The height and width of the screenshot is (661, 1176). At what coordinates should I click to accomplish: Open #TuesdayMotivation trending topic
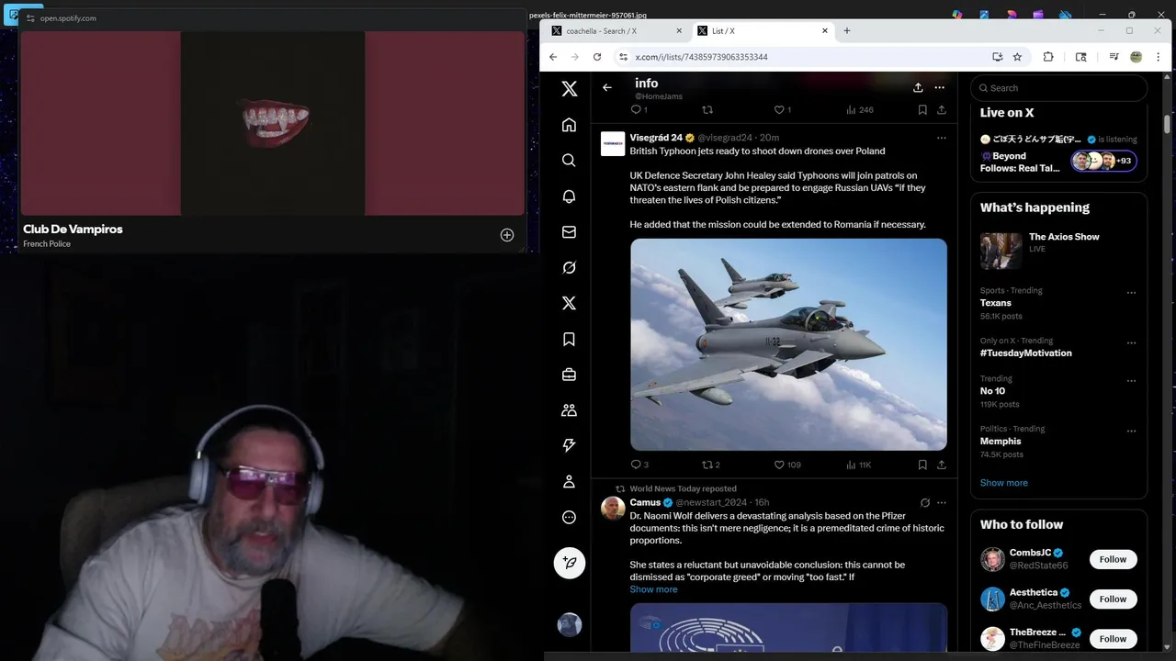(1025, 353)
